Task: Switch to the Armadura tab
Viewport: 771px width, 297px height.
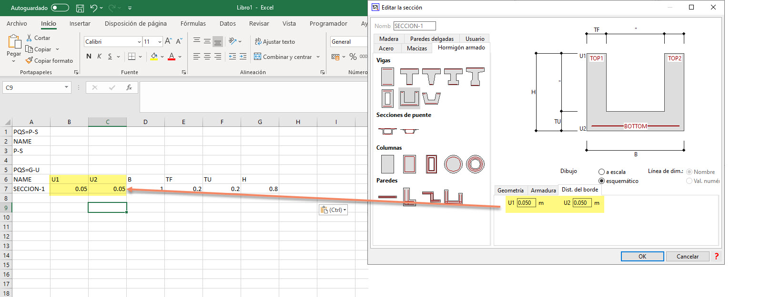Action: 543,191
